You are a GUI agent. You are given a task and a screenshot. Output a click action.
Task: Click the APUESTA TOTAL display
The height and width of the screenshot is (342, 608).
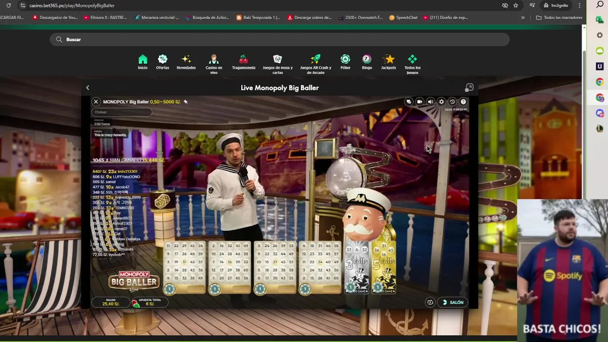150,302
